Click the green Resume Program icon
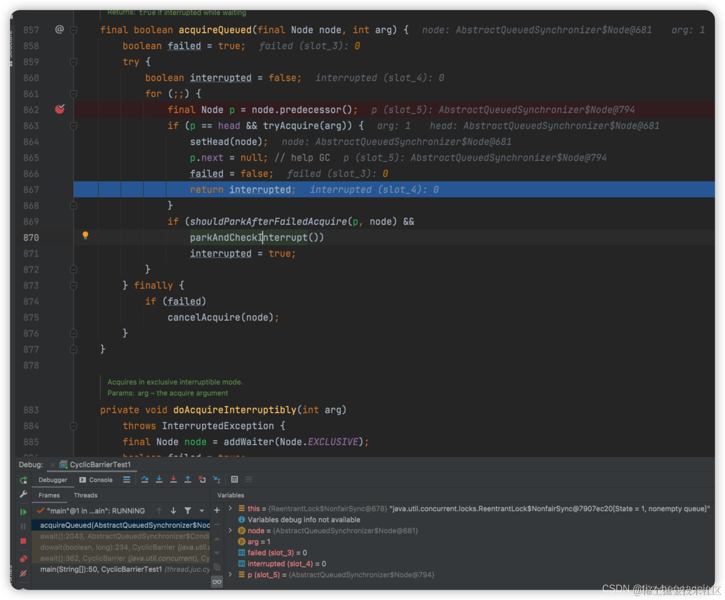The image size is (725, 600). click(x=23, y=512)
